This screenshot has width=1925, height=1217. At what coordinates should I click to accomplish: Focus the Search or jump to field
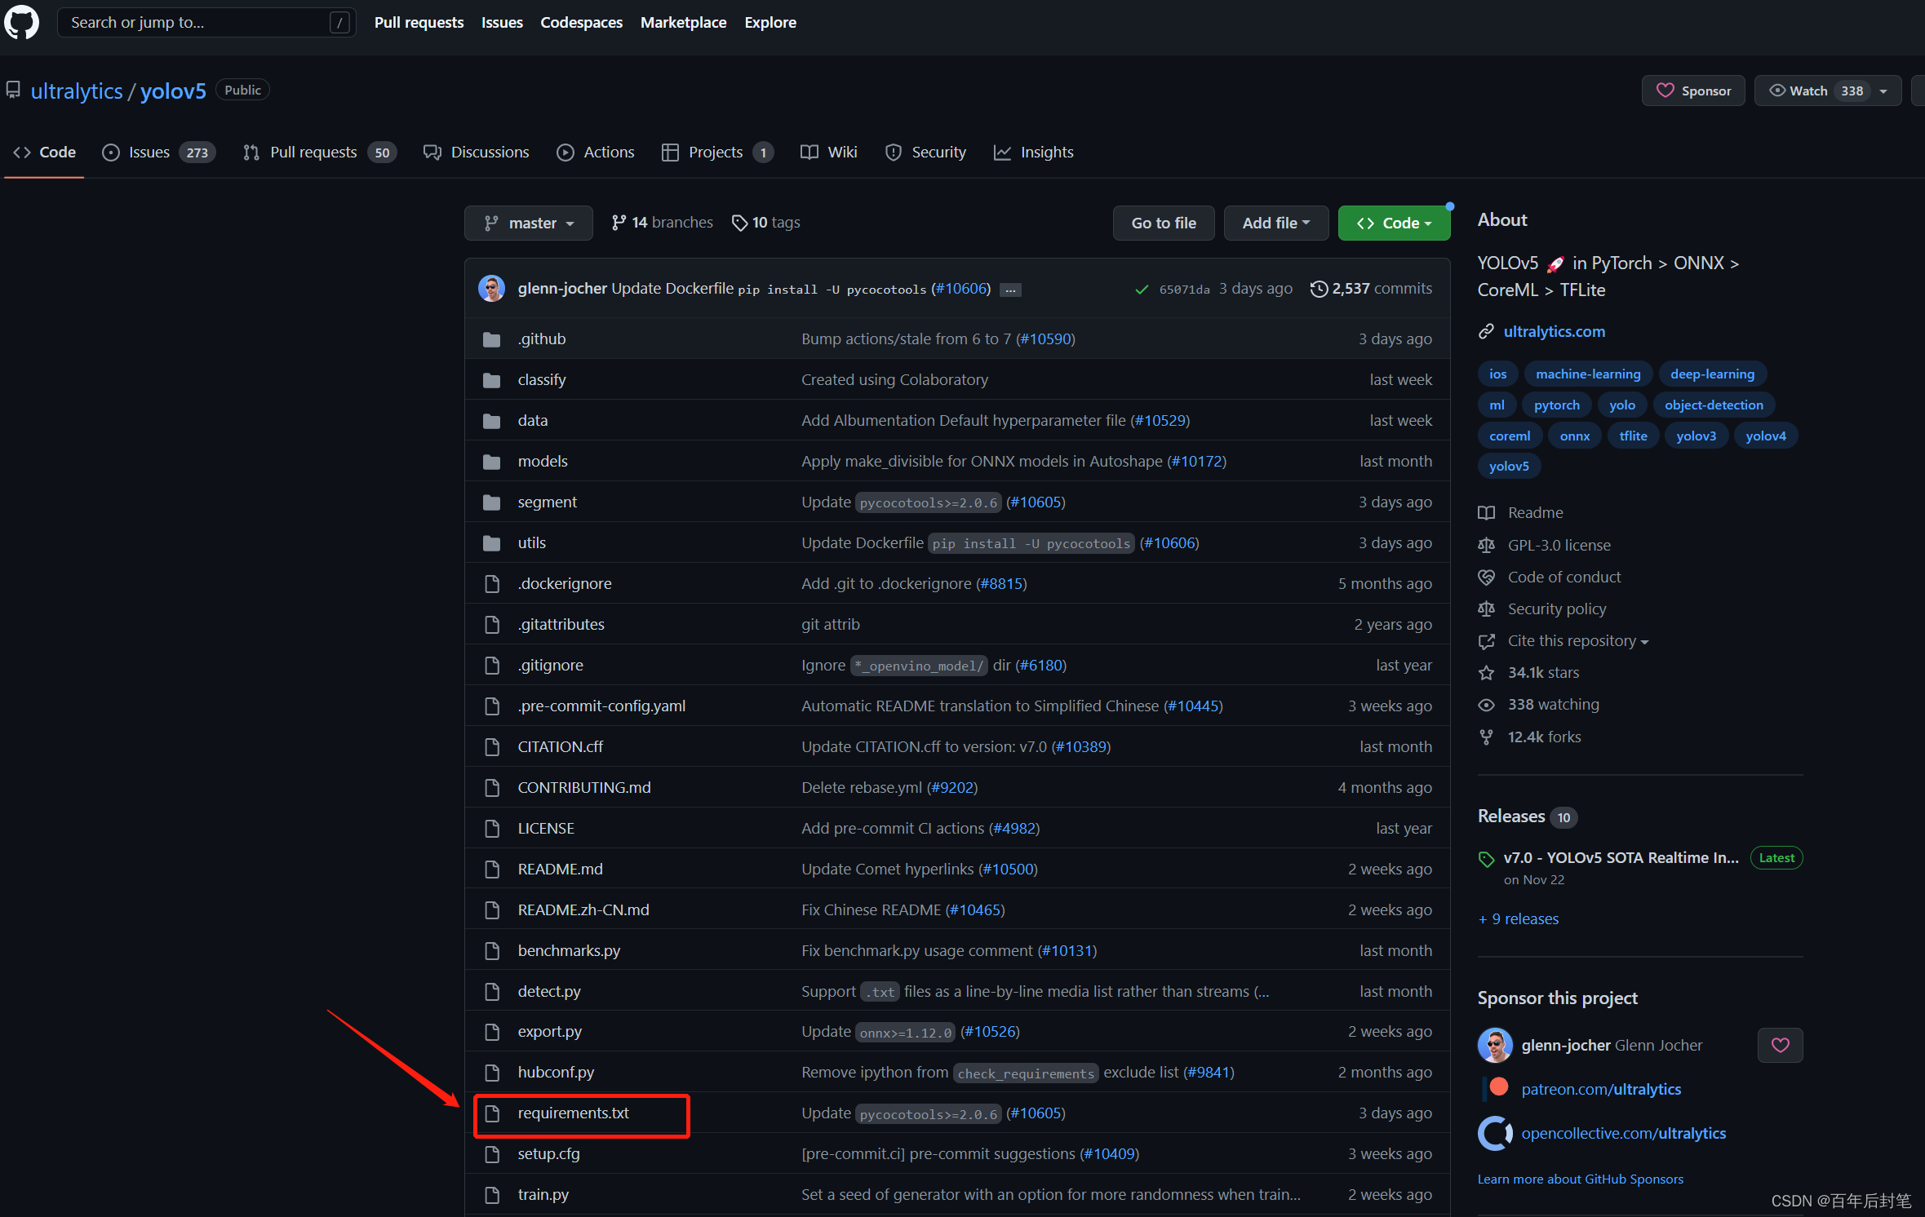pyautogui.click(x=206, y=23)
